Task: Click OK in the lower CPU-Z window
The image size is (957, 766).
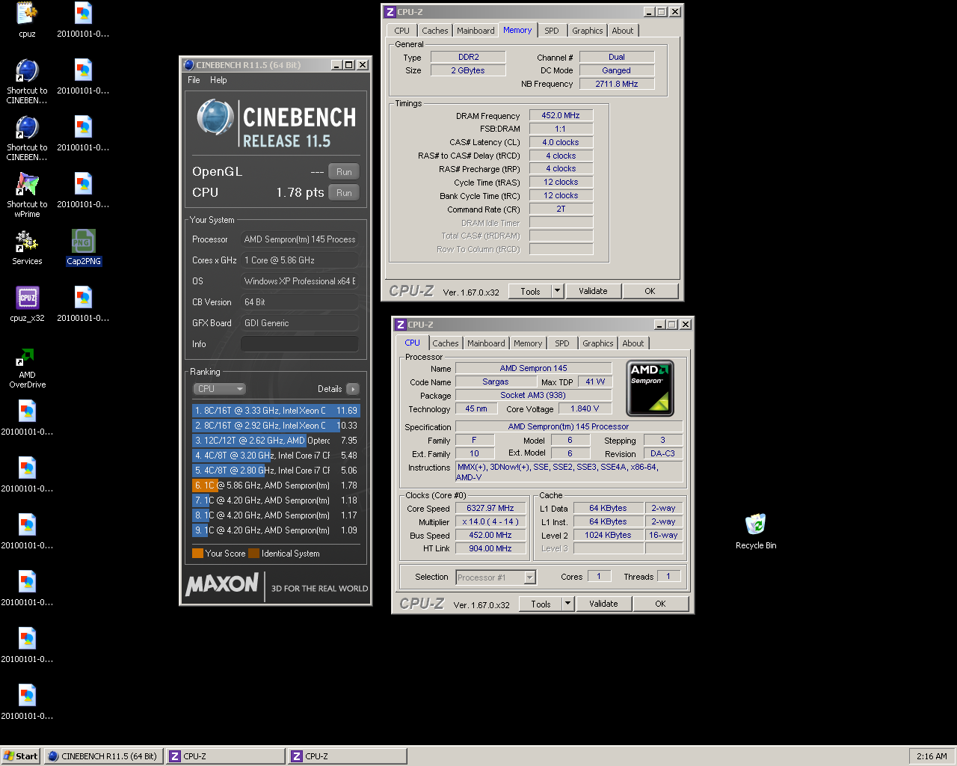Action: 660,604
